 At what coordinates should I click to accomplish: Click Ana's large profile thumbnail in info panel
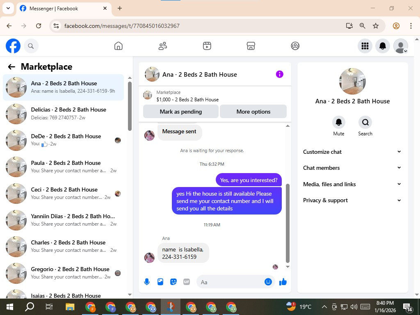pyautogui.click(x=352, y=81)
